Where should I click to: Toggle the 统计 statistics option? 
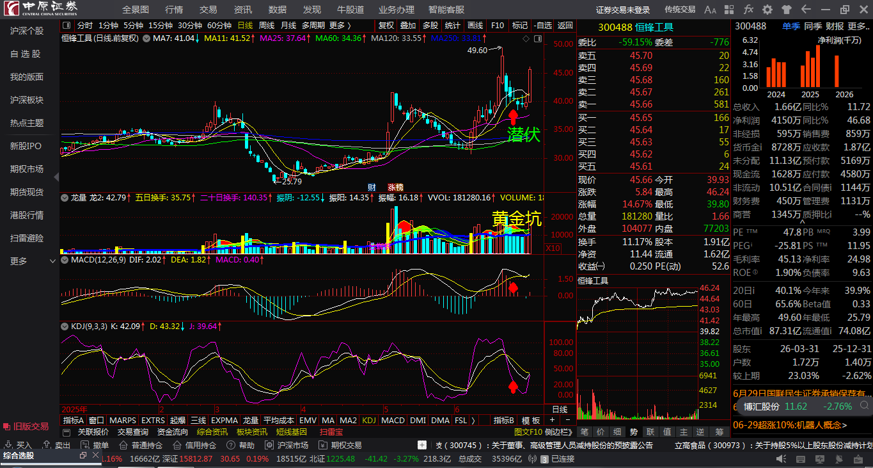[x=452, y=26]
